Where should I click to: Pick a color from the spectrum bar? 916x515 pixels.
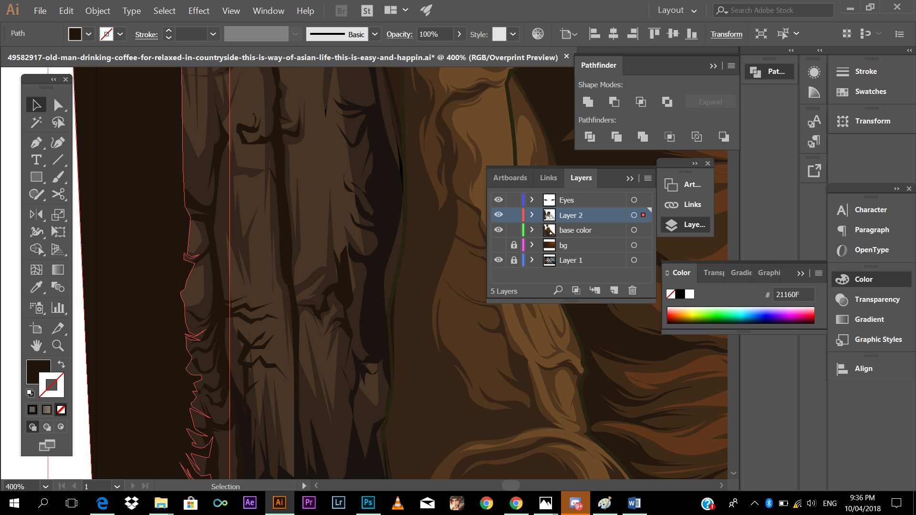[x=740, y=315]
